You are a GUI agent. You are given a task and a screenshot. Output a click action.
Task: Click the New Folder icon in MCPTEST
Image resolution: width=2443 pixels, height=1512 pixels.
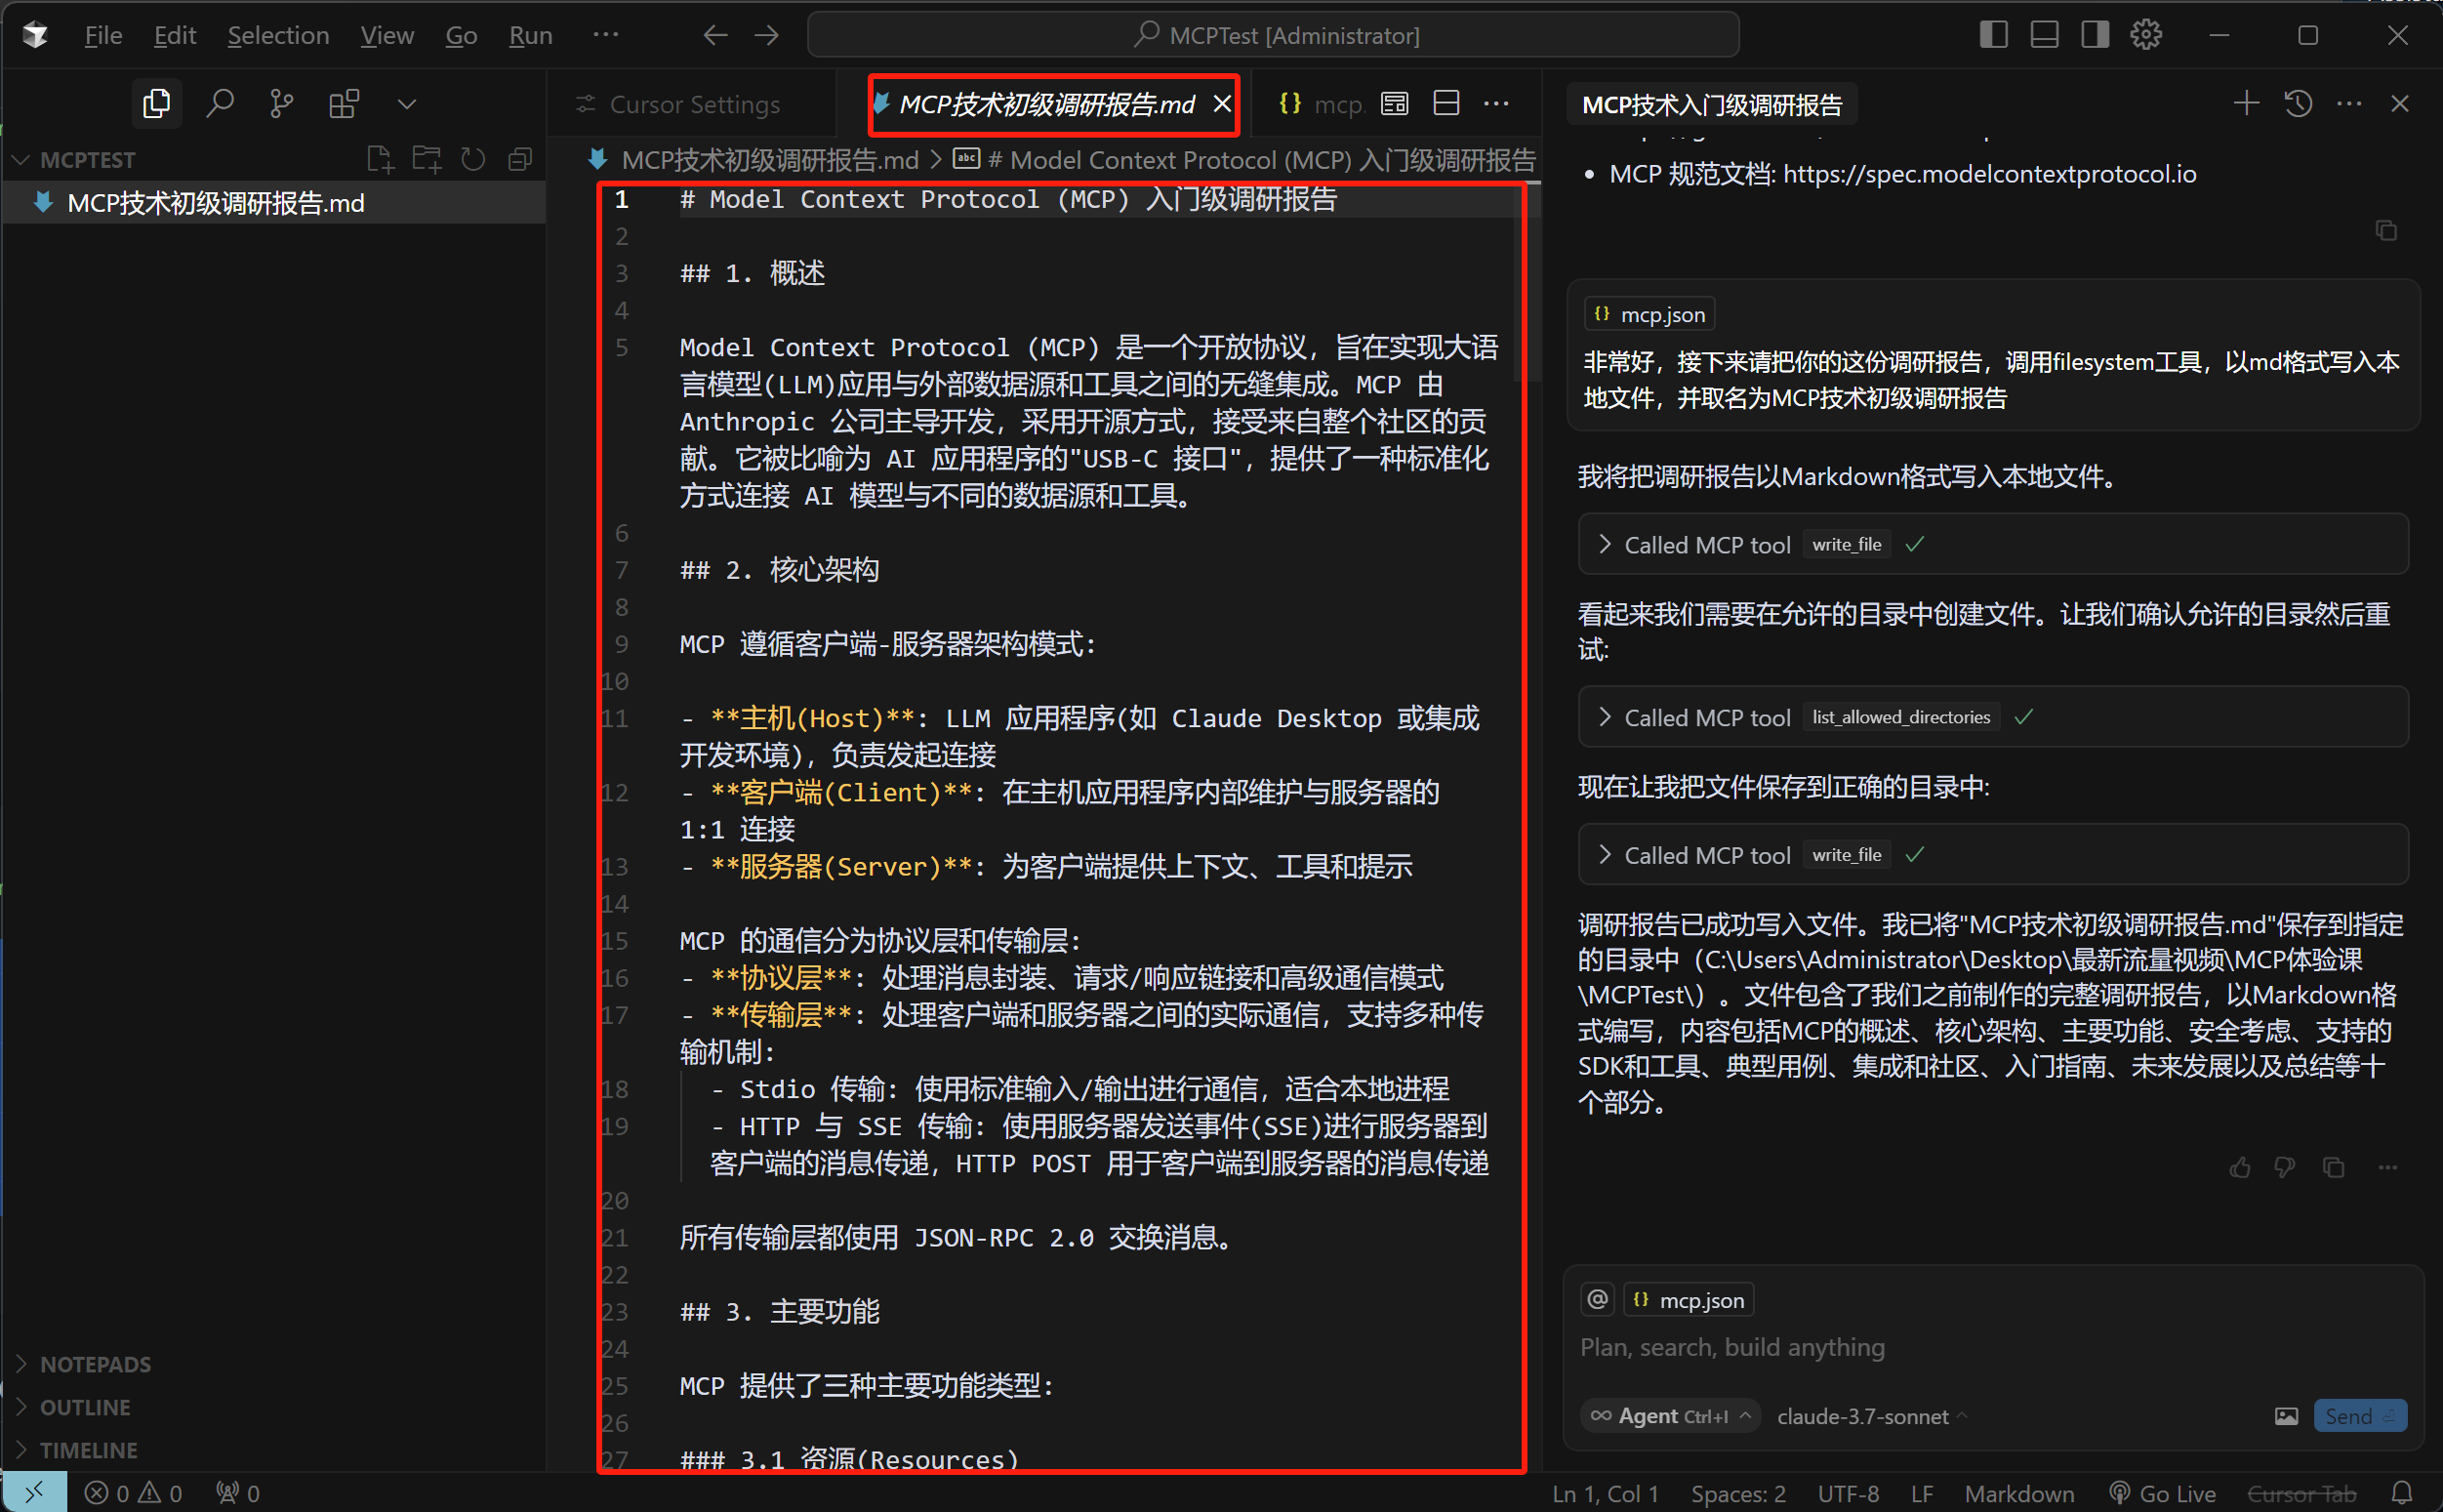[427, 160]
